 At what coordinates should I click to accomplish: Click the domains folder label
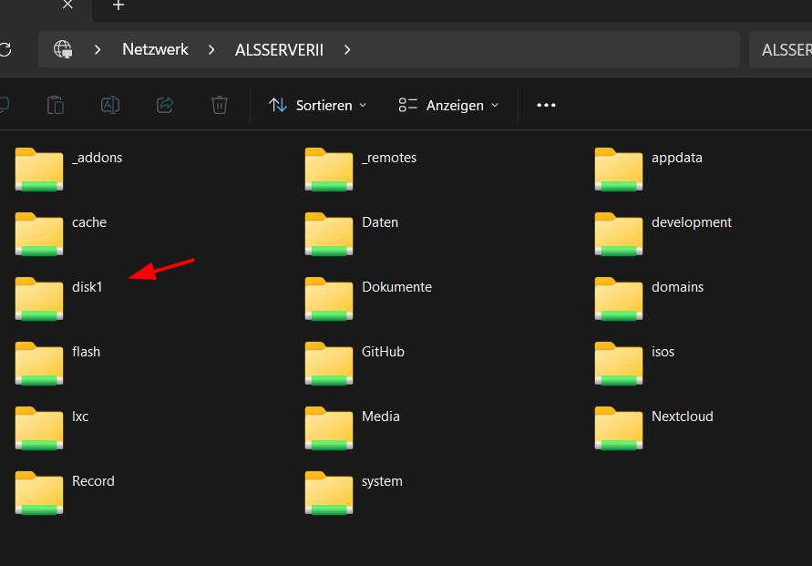(x=677, y=287)
